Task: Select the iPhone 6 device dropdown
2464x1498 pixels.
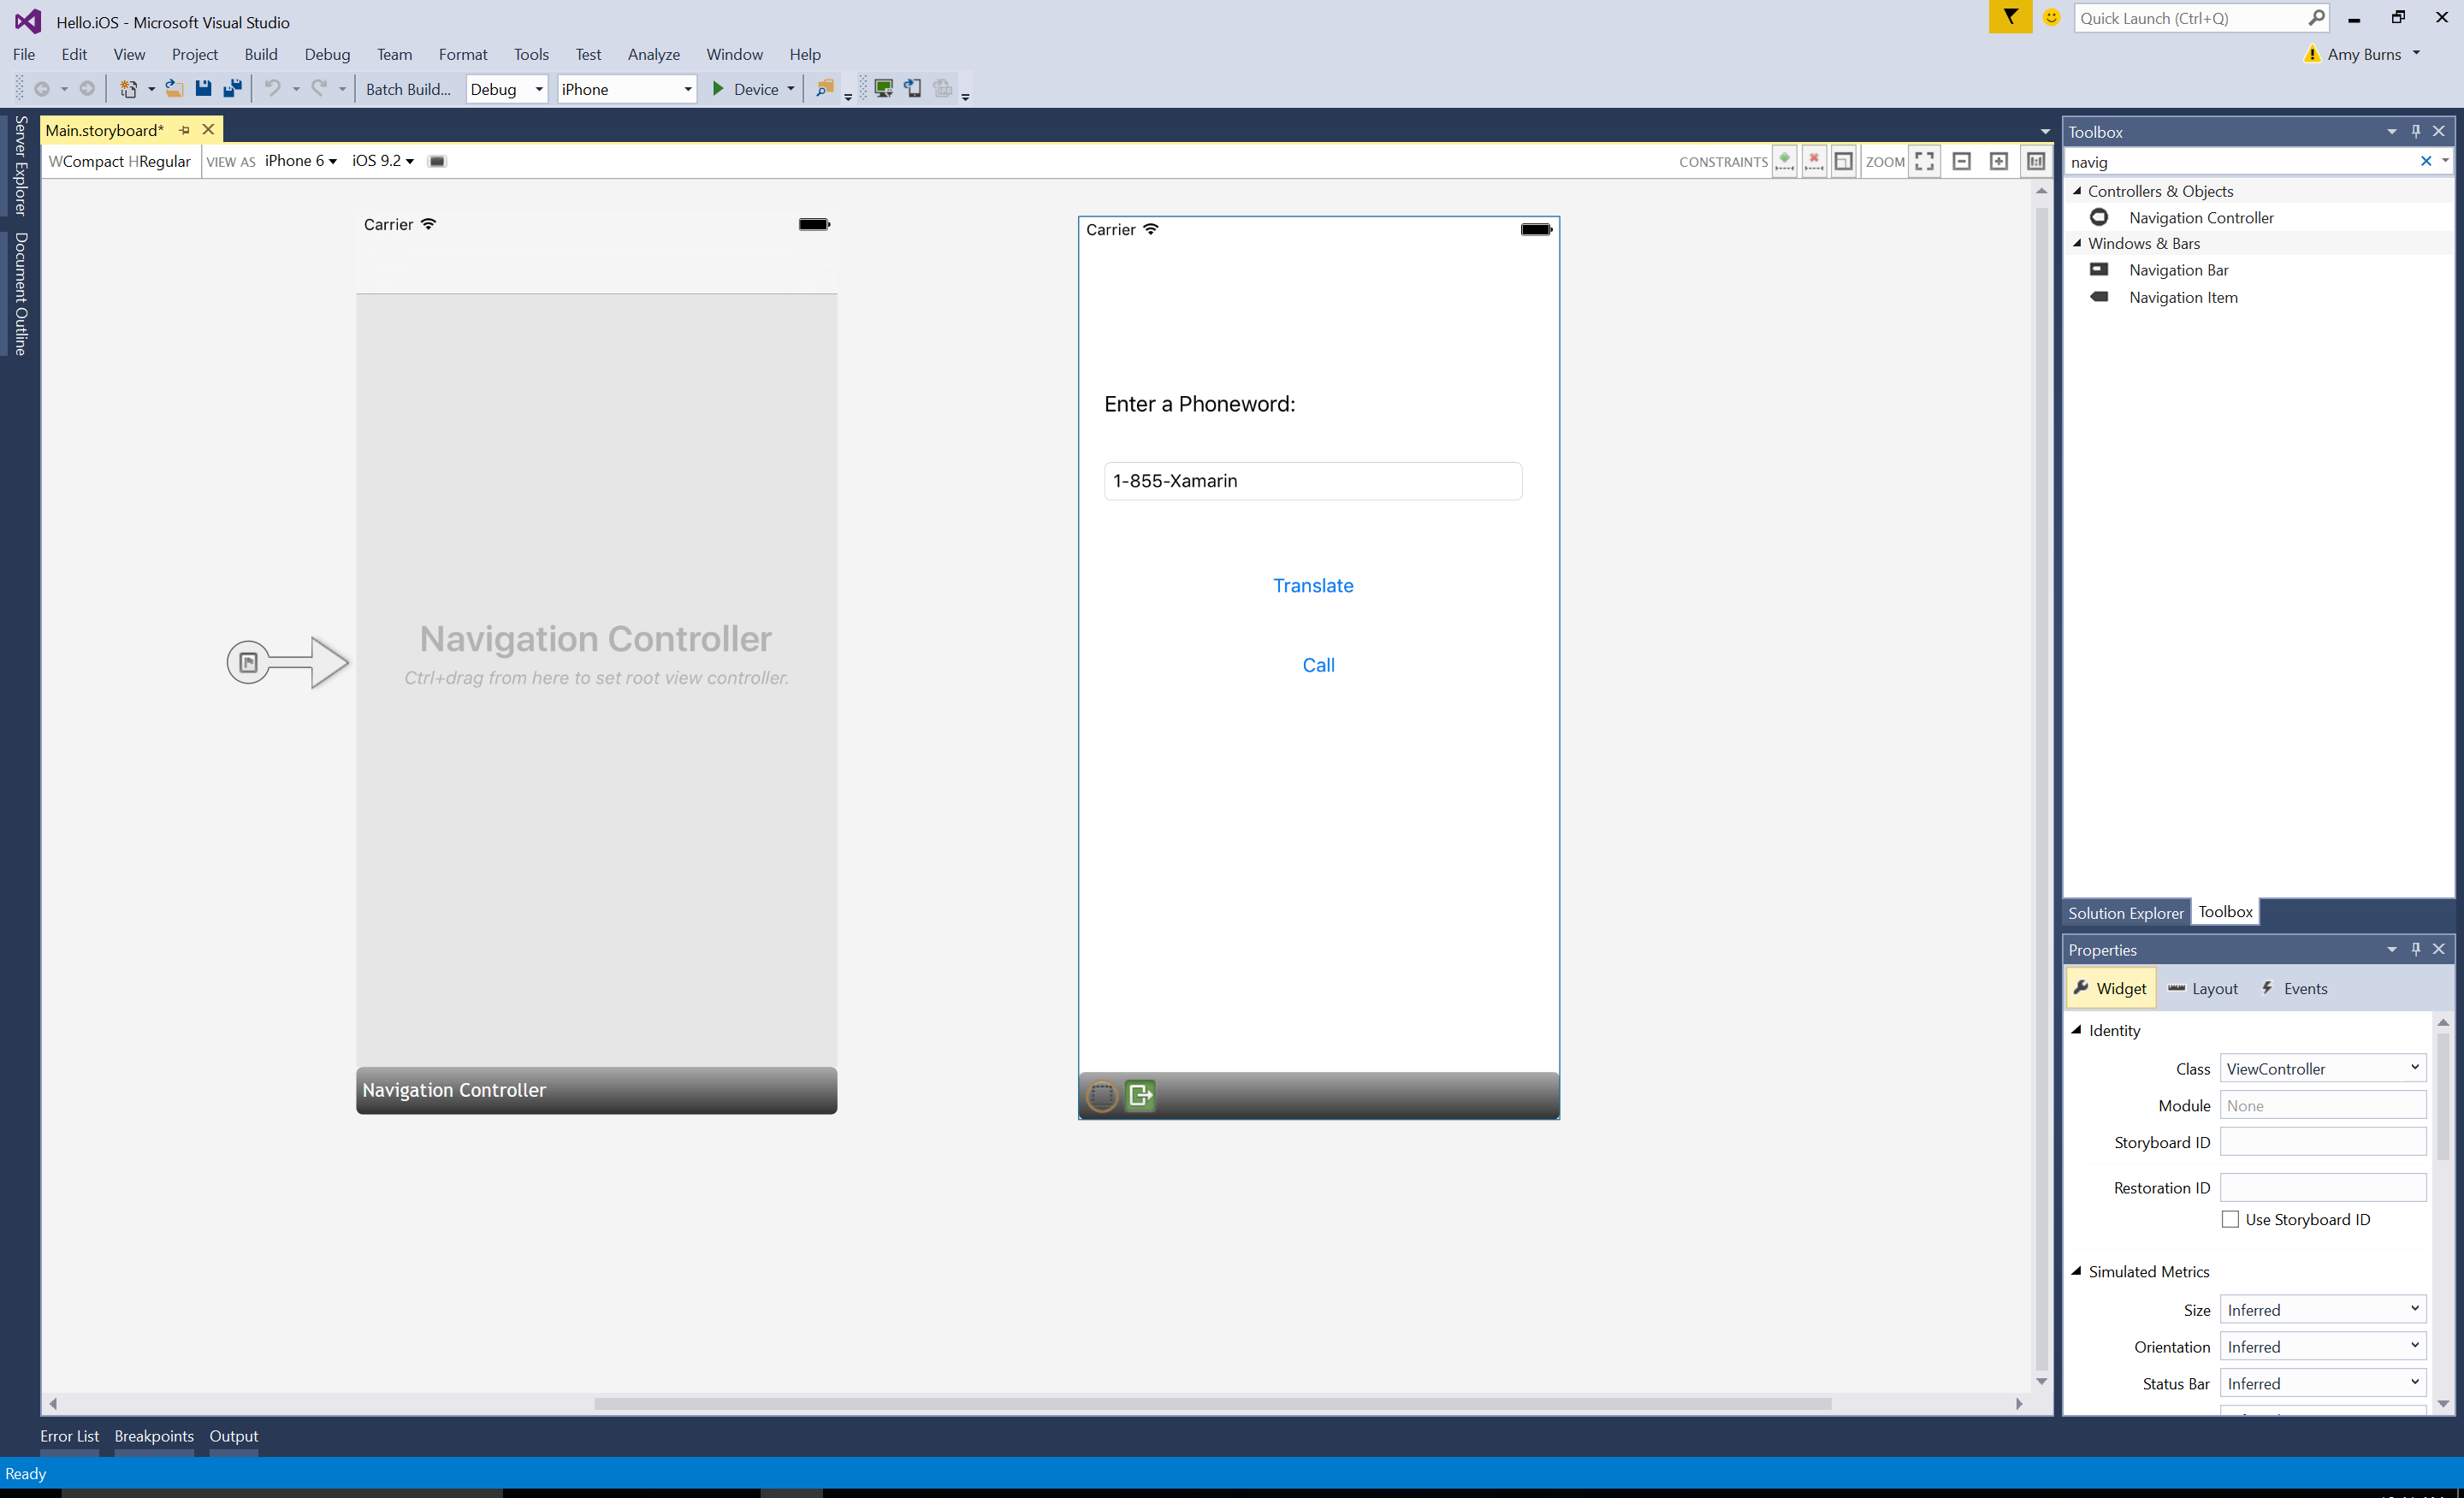Action: click(x=299, y=160)
